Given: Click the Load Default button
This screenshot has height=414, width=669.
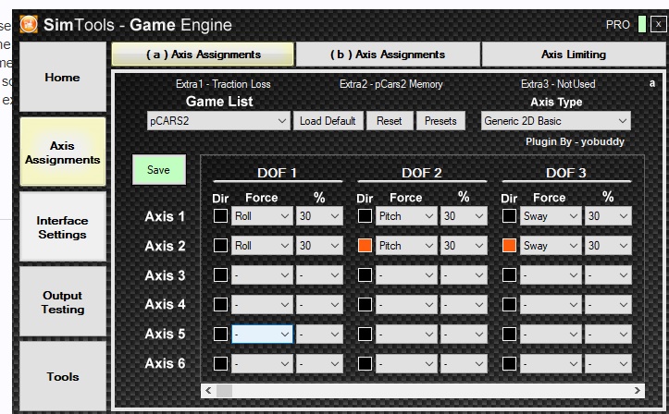Looking at the screenshot, I should pos(328,121).
